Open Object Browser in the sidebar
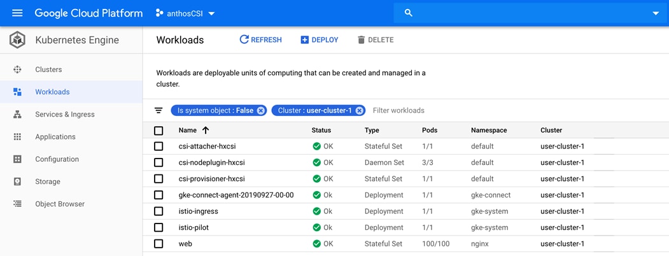Image resolution: width=669 pixels, height=256 pixels. 71,204
